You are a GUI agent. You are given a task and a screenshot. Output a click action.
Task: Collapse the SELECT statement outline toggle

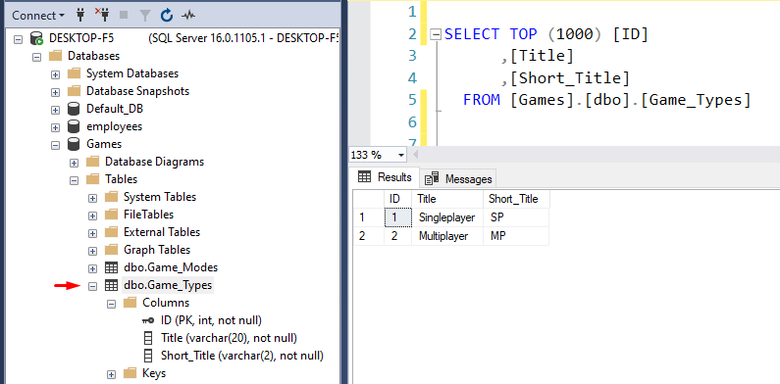click(436, 34)
